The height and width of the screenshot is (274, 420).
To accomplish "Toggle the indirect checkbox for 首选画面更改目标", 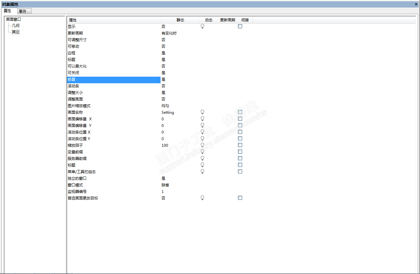I will click(x=240, y=198).
